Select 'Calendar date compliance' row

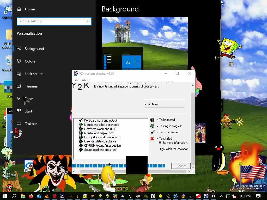pos(98,141)
